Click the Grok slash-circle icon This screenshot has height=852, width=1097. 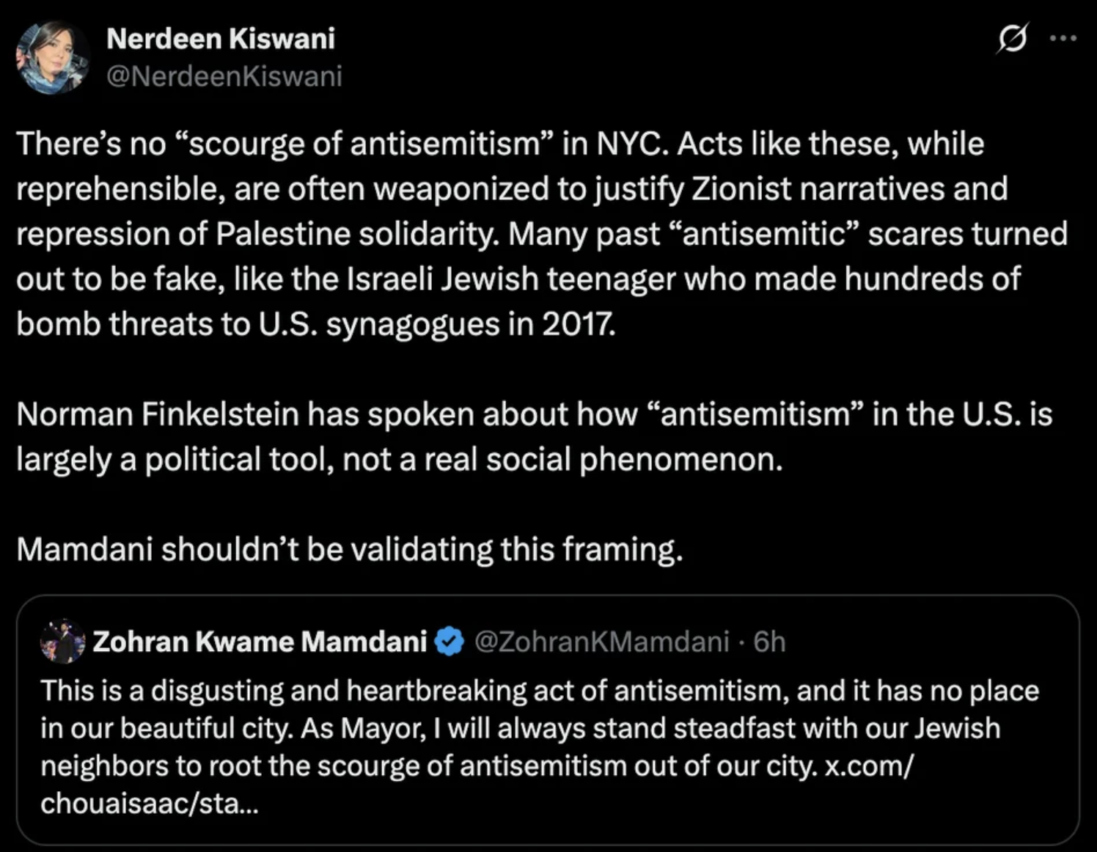point(1011,38)
